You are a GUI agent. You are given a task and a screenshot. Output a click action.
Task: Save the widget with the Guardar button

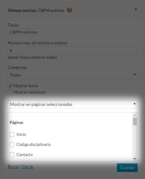127,168
